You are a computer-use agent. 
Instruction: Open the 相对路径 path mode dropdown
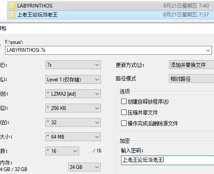point(191,79)
